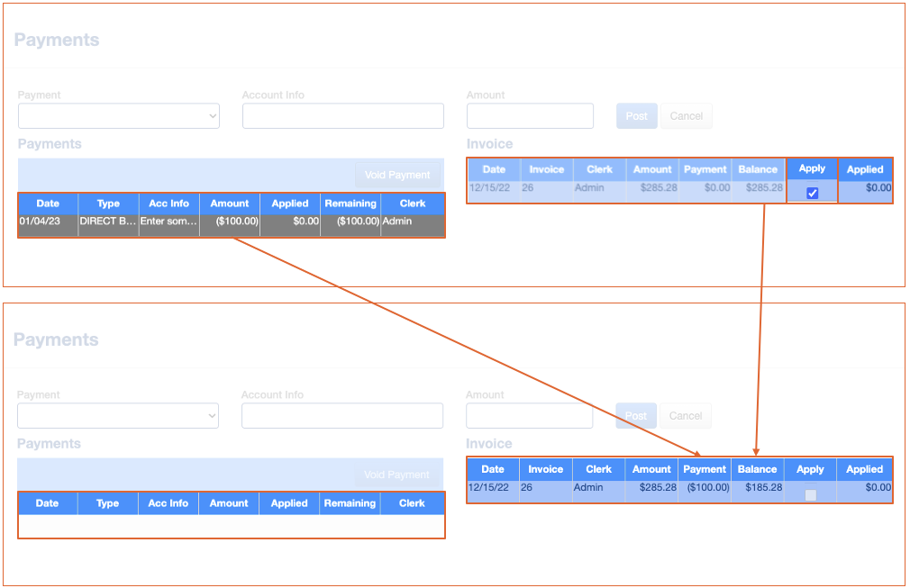Click the Account Info field in lower panel

[x=341, y=416]
